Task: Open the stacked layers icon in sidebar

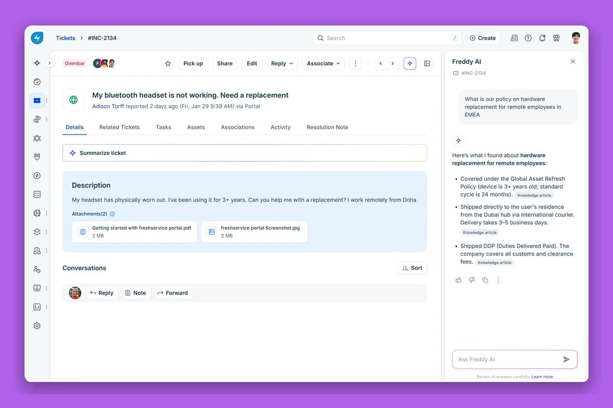Action: click(x=37, y=232)
